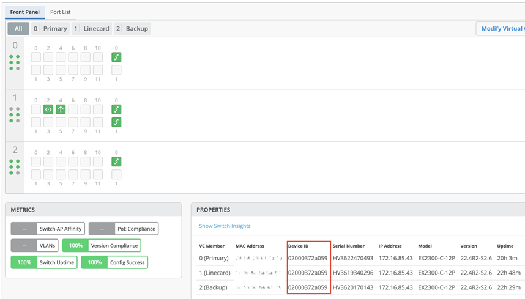Select port 2 on member 0
The image size is (525, 299).
click(x=48, y=57)
